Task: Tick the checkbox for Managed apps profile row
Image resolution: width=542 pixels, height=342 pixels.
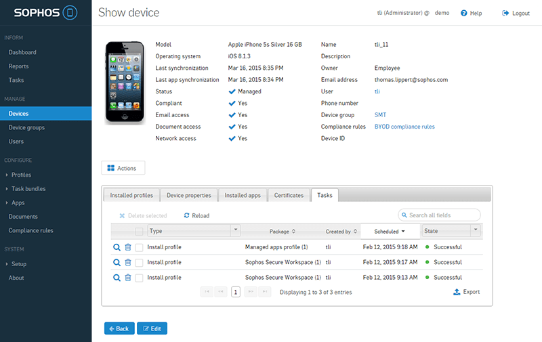Action: pos(139,247)
